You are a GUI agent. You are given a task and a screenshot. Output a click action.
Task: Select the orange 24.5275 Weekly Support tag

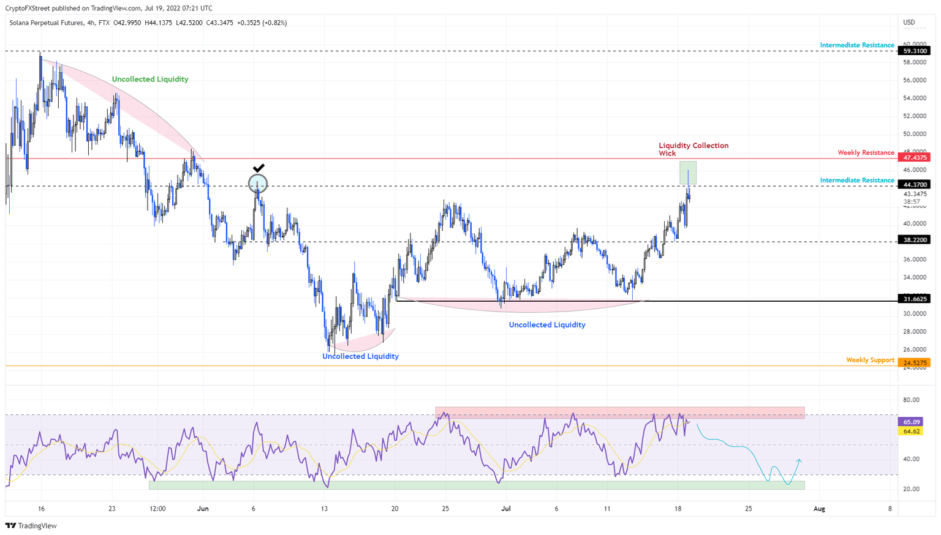click(x=913, y=362)
